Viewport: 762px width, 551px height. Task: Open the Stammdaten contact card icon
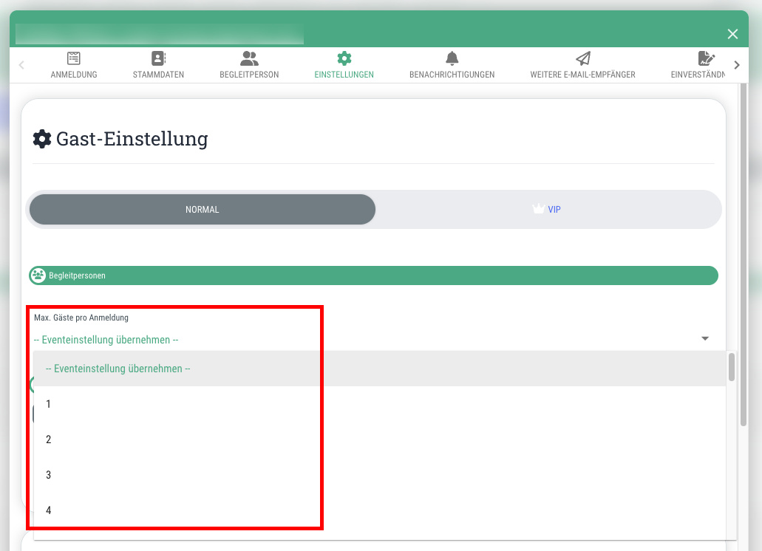pyautogui.click(x=158, y=58)
